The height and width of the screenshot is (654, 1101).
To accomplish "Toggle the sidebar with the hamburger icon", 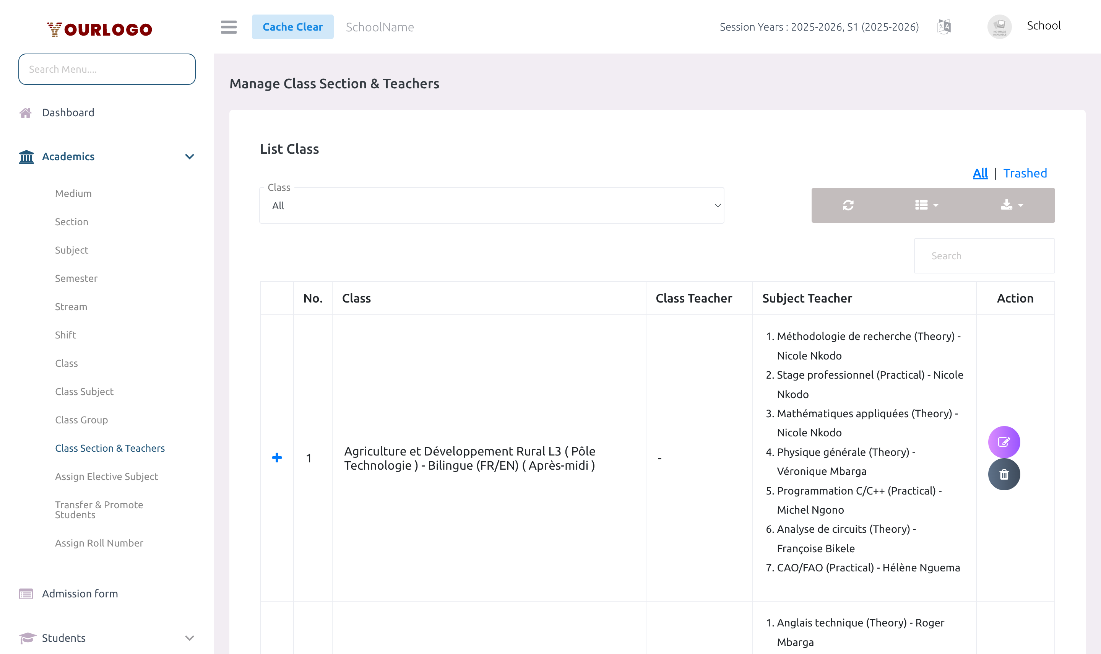I will [229, 27].
